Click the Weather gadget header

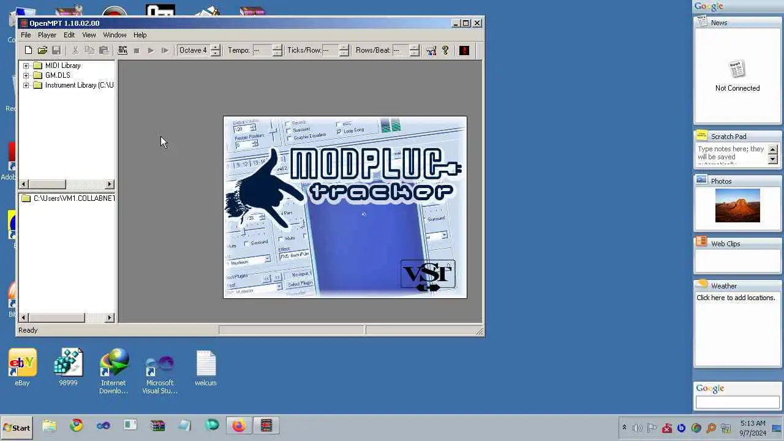tap(737, 286)
